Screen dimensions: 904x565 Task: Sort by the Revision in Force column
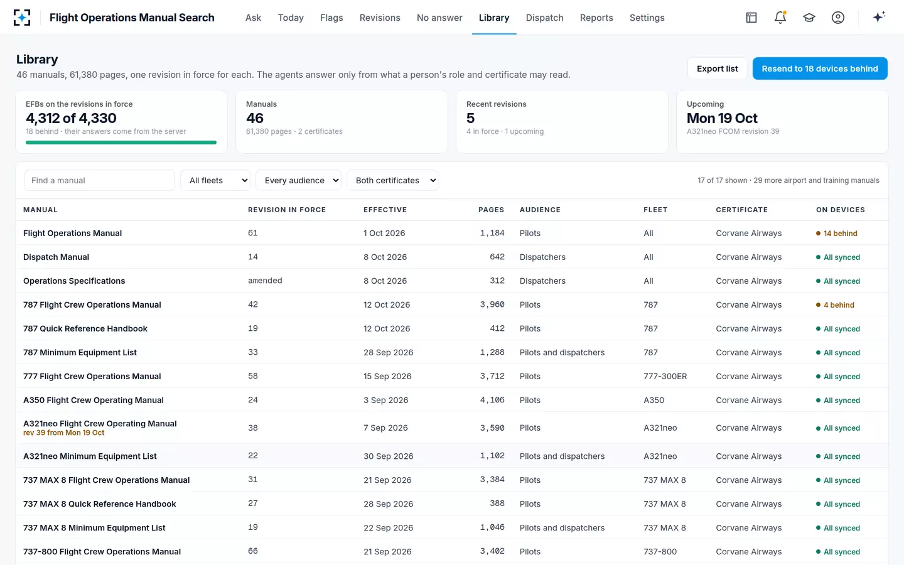tap(287, 210)
